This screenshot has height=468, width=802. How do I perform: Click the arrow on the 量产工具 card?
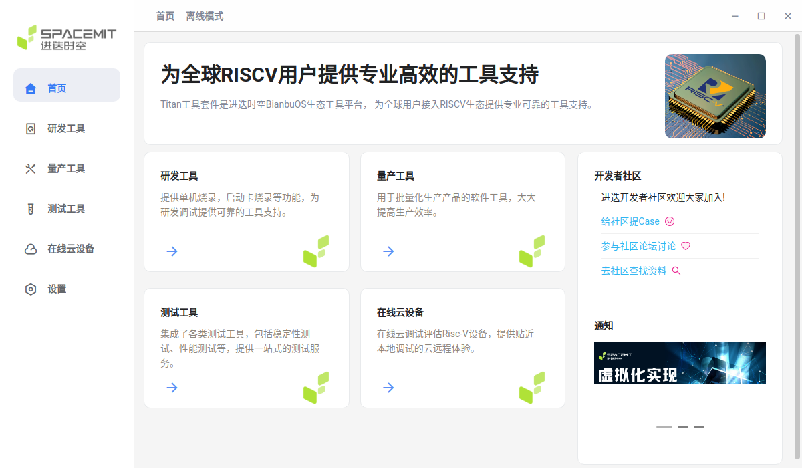388,251
